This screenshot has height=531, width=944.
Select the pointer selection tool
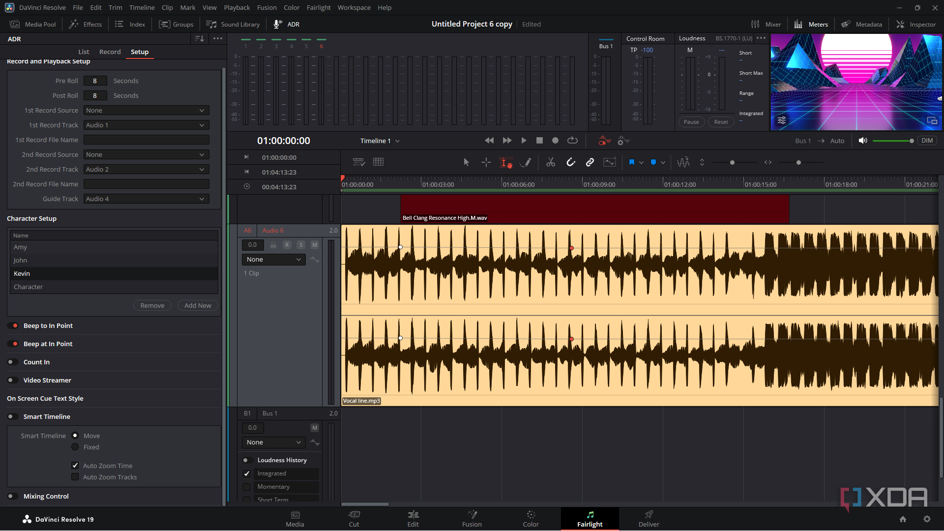[x=466, y=162]
